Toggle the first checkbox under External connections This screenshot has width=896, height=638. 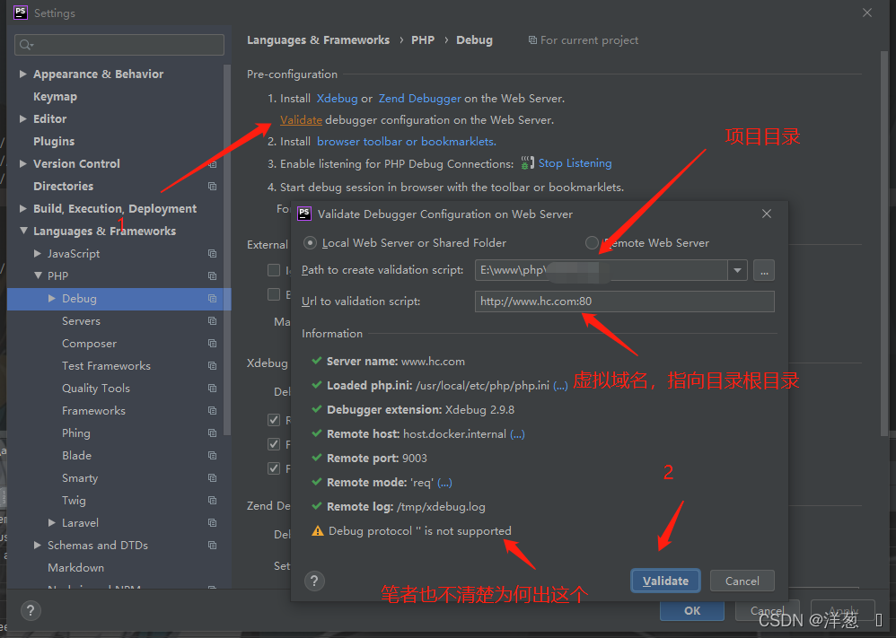click(274, 270)
